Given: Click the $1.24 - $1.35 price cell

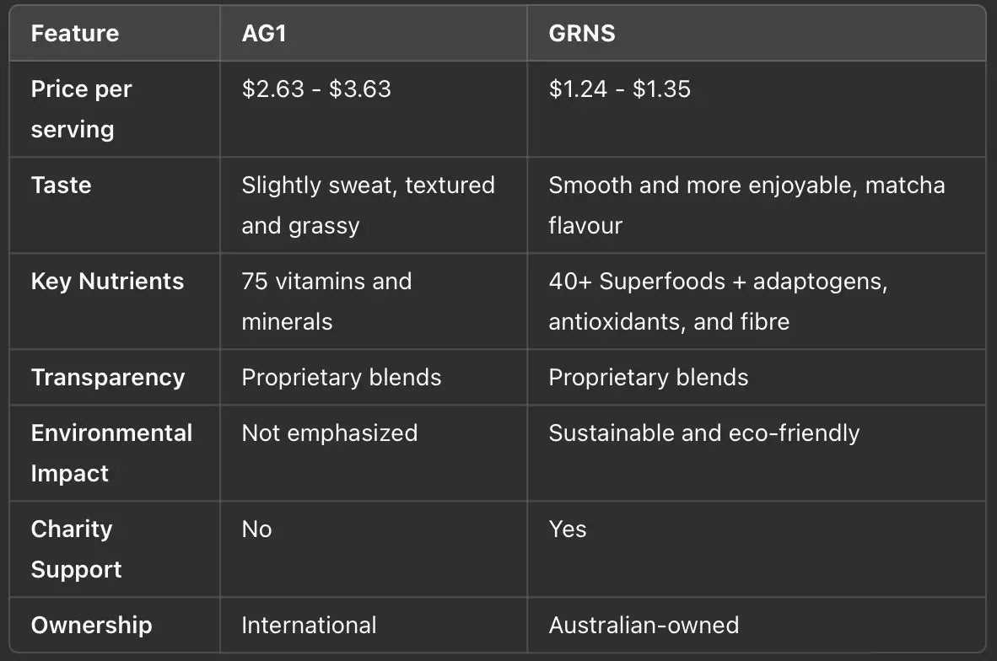Looking at the screenshot, I should [619, 89].
